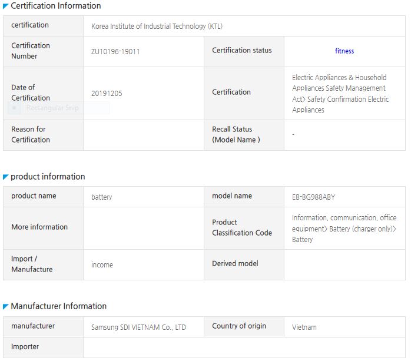This screenshot has height=364, width=411.
Task: Select the faded Rectangular Snip radio option
Action: pyautogui.click(x=16, y=108)
